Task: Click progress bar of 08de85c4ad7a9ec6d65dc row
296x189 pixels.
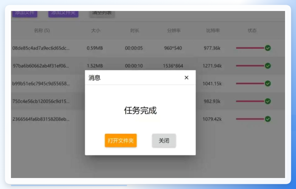Action: click(x=250, y=48)
